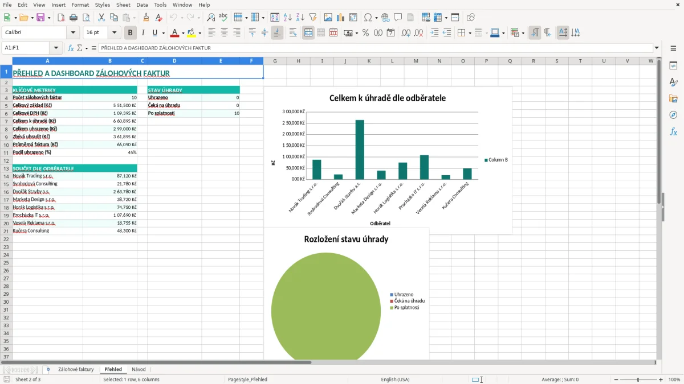Click the Select Function sigma button
This screenshot has height=384, width=684.
coord(80,48)
